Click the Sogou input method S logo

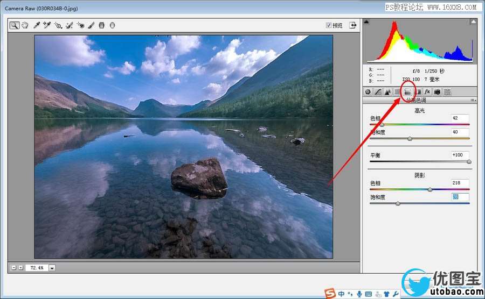pos(330,294)
